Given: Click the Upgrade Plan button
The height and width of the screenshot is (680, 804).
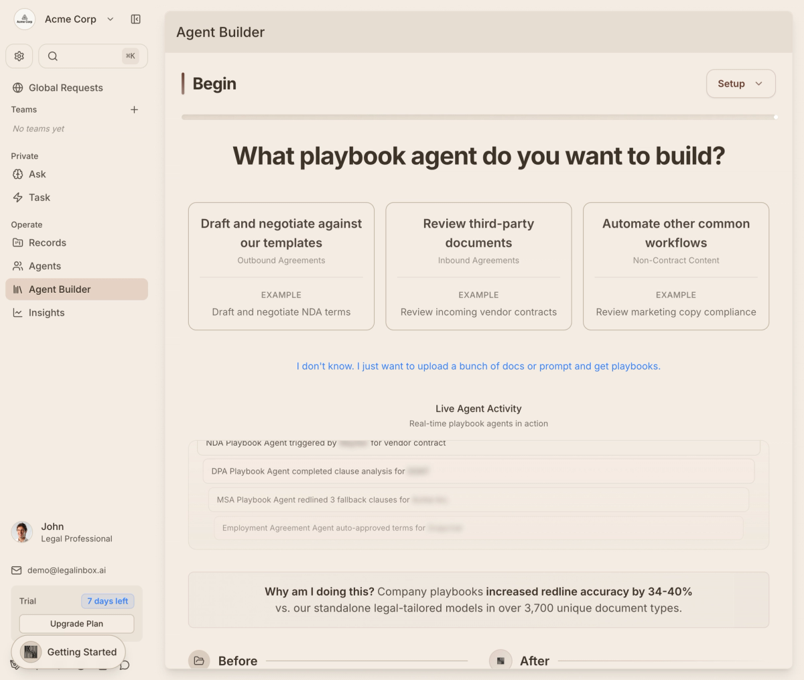Looking at the screenshot, I should (x=76, y=624).
